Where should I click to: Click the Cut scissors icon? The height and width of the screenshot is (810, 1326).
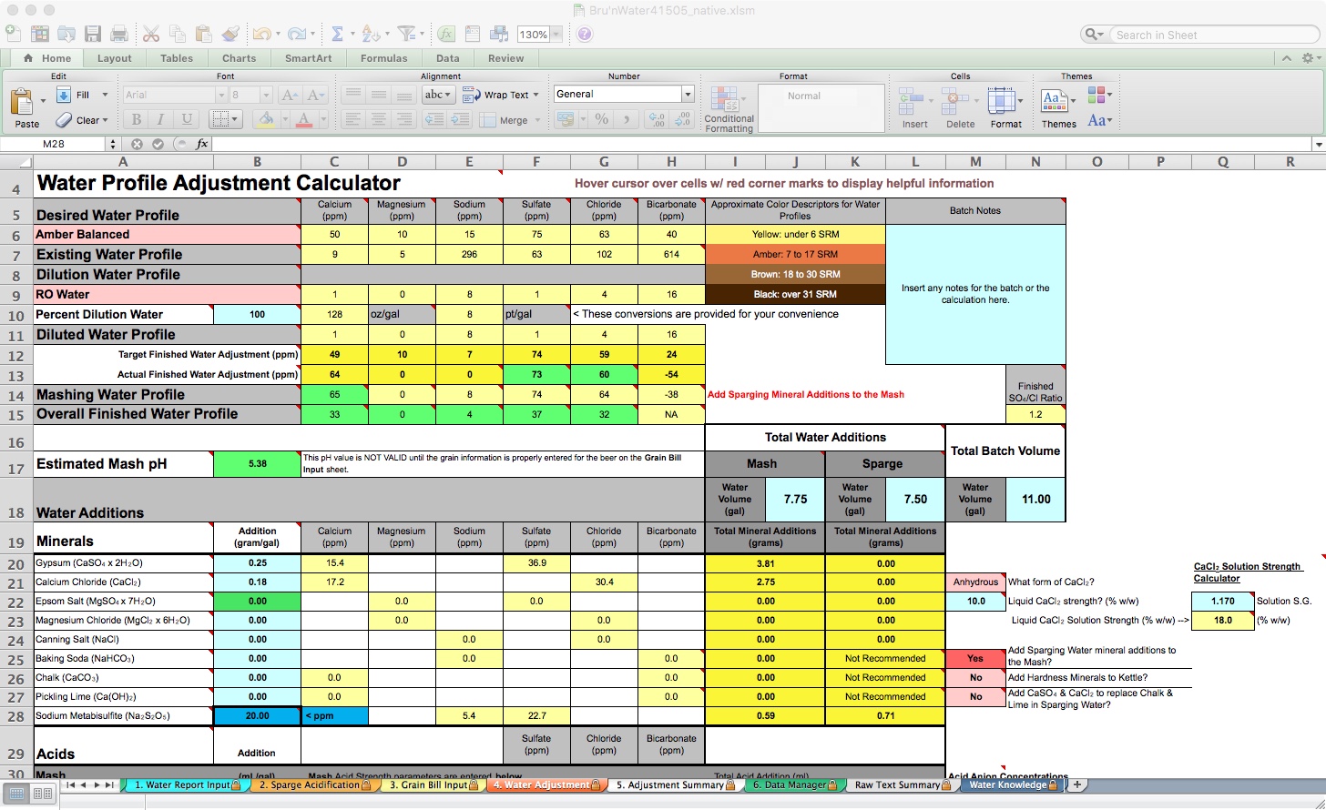(x=151, y=34)
